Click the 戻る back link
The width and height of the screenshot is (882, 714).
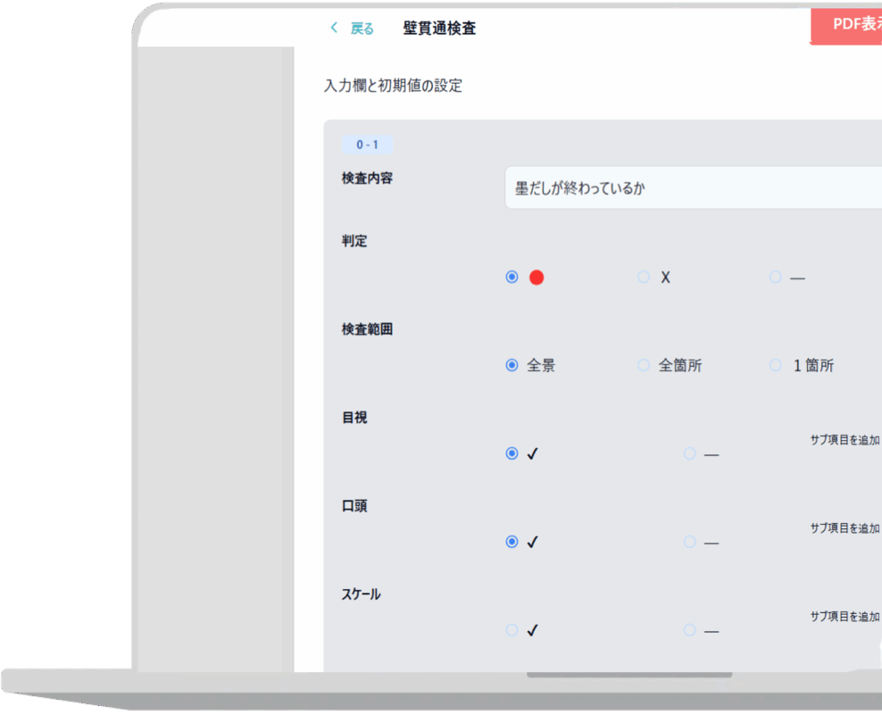pos(362,29)
